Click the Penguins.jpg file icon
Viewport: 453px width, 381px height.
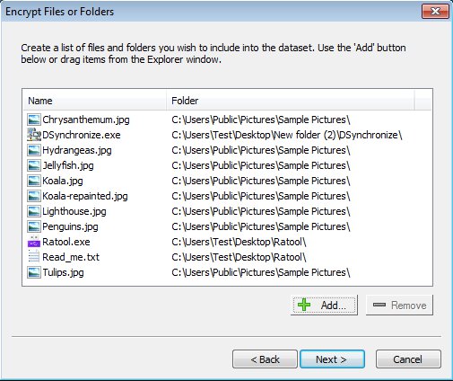pyautogui.click(x=33, y=226)
